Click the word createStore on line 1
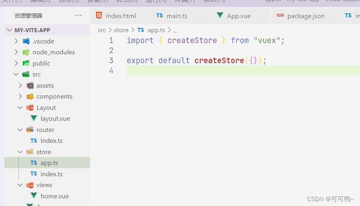This screenshot has height=206, width=360. (192, 40)
